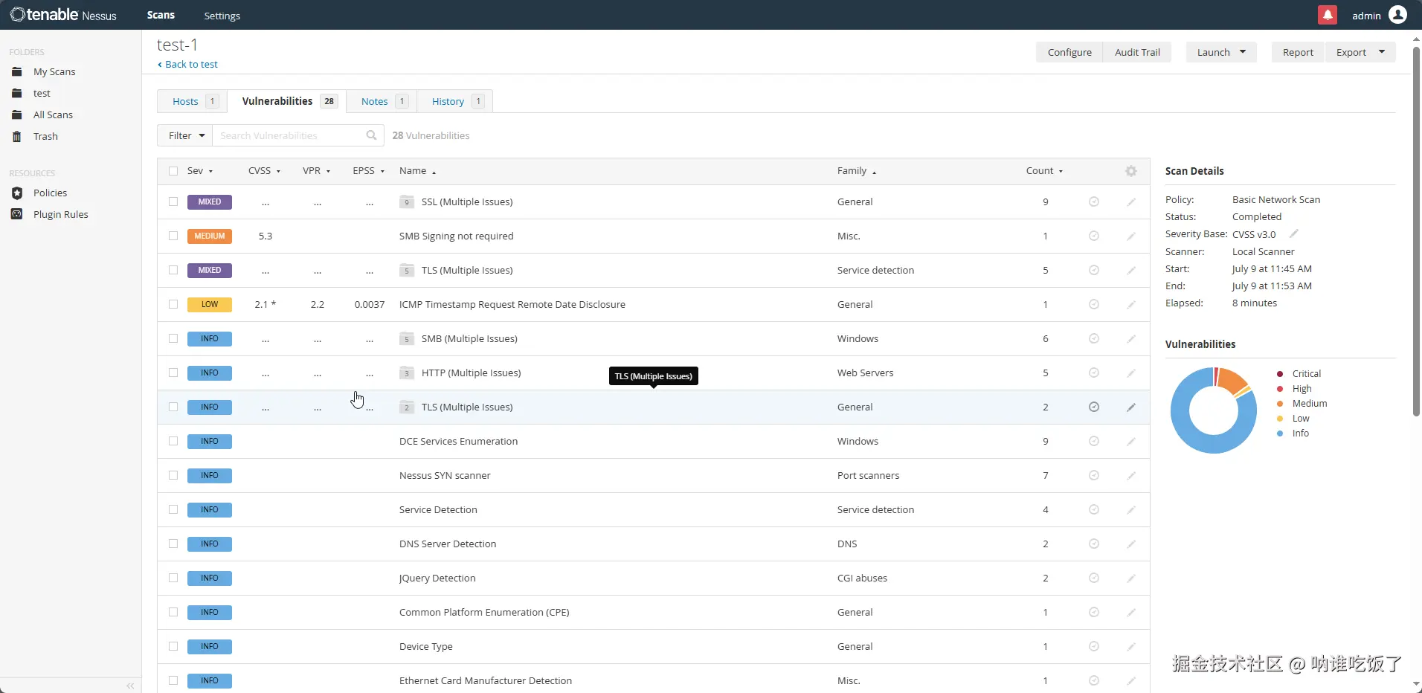Expand the Export dropdown
1422x693 pixels.
click(1360, 52)
